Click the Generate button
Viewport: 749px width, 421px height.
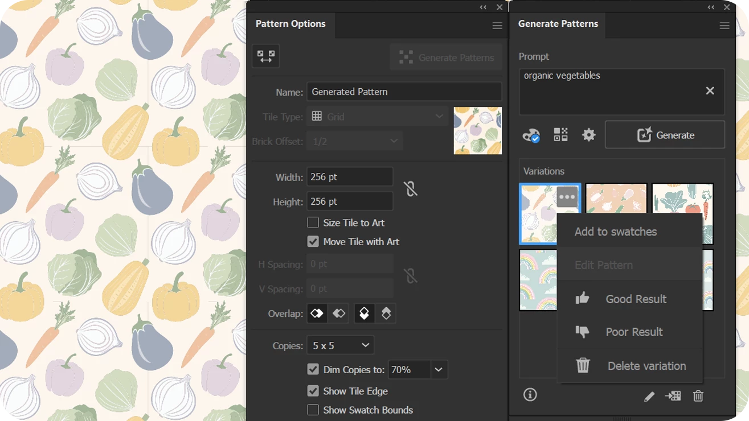tap(665, 135)
